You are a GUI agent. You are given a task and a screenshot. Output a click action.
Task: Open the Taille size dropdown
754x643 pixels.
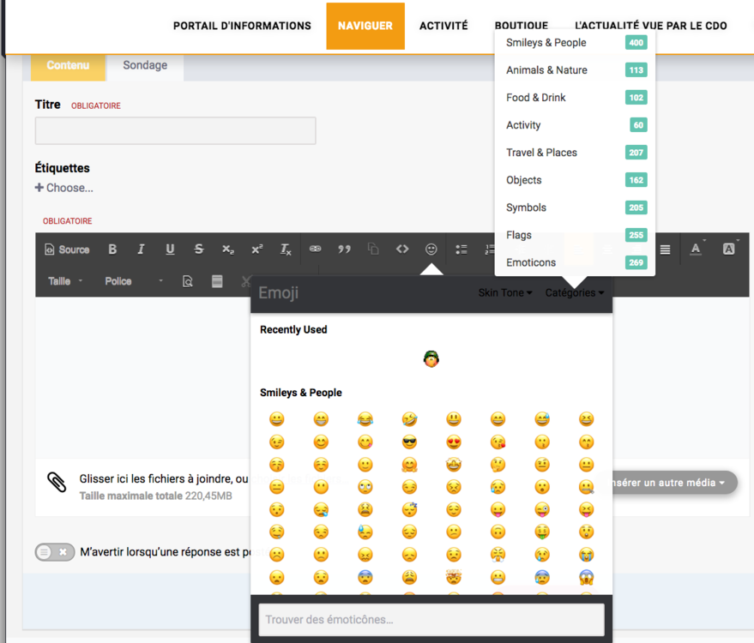pyautogui.click(x=65, y=281)
